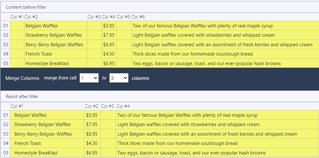Click row number 03 in top table
Screen dimensions: 319x158
[x=6, y=45]
